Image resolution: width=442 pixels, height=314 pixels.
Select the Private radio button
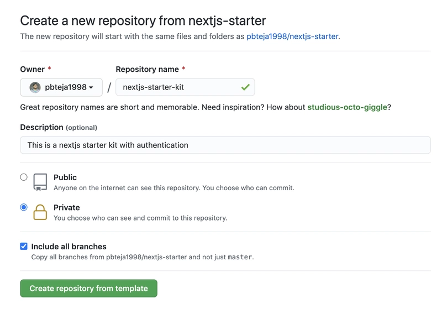[x=24, y=207]
